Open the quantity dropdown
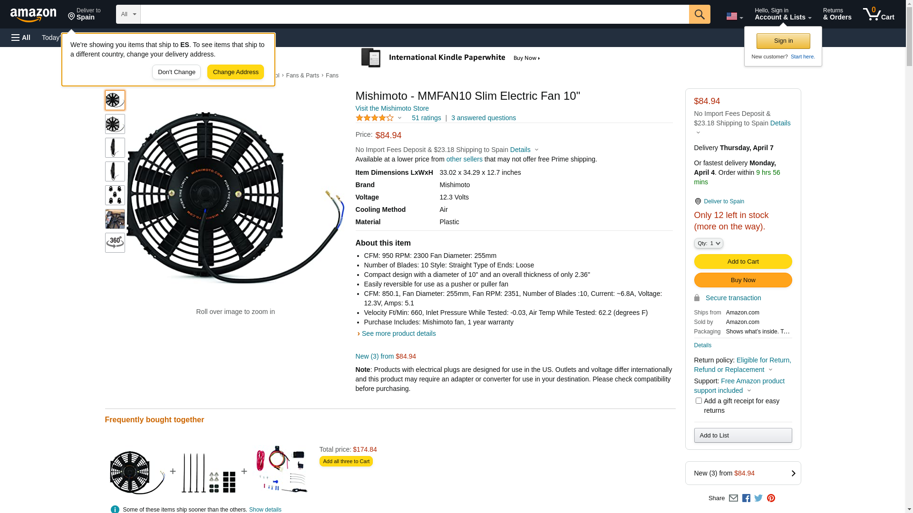 tap(708, 243)
